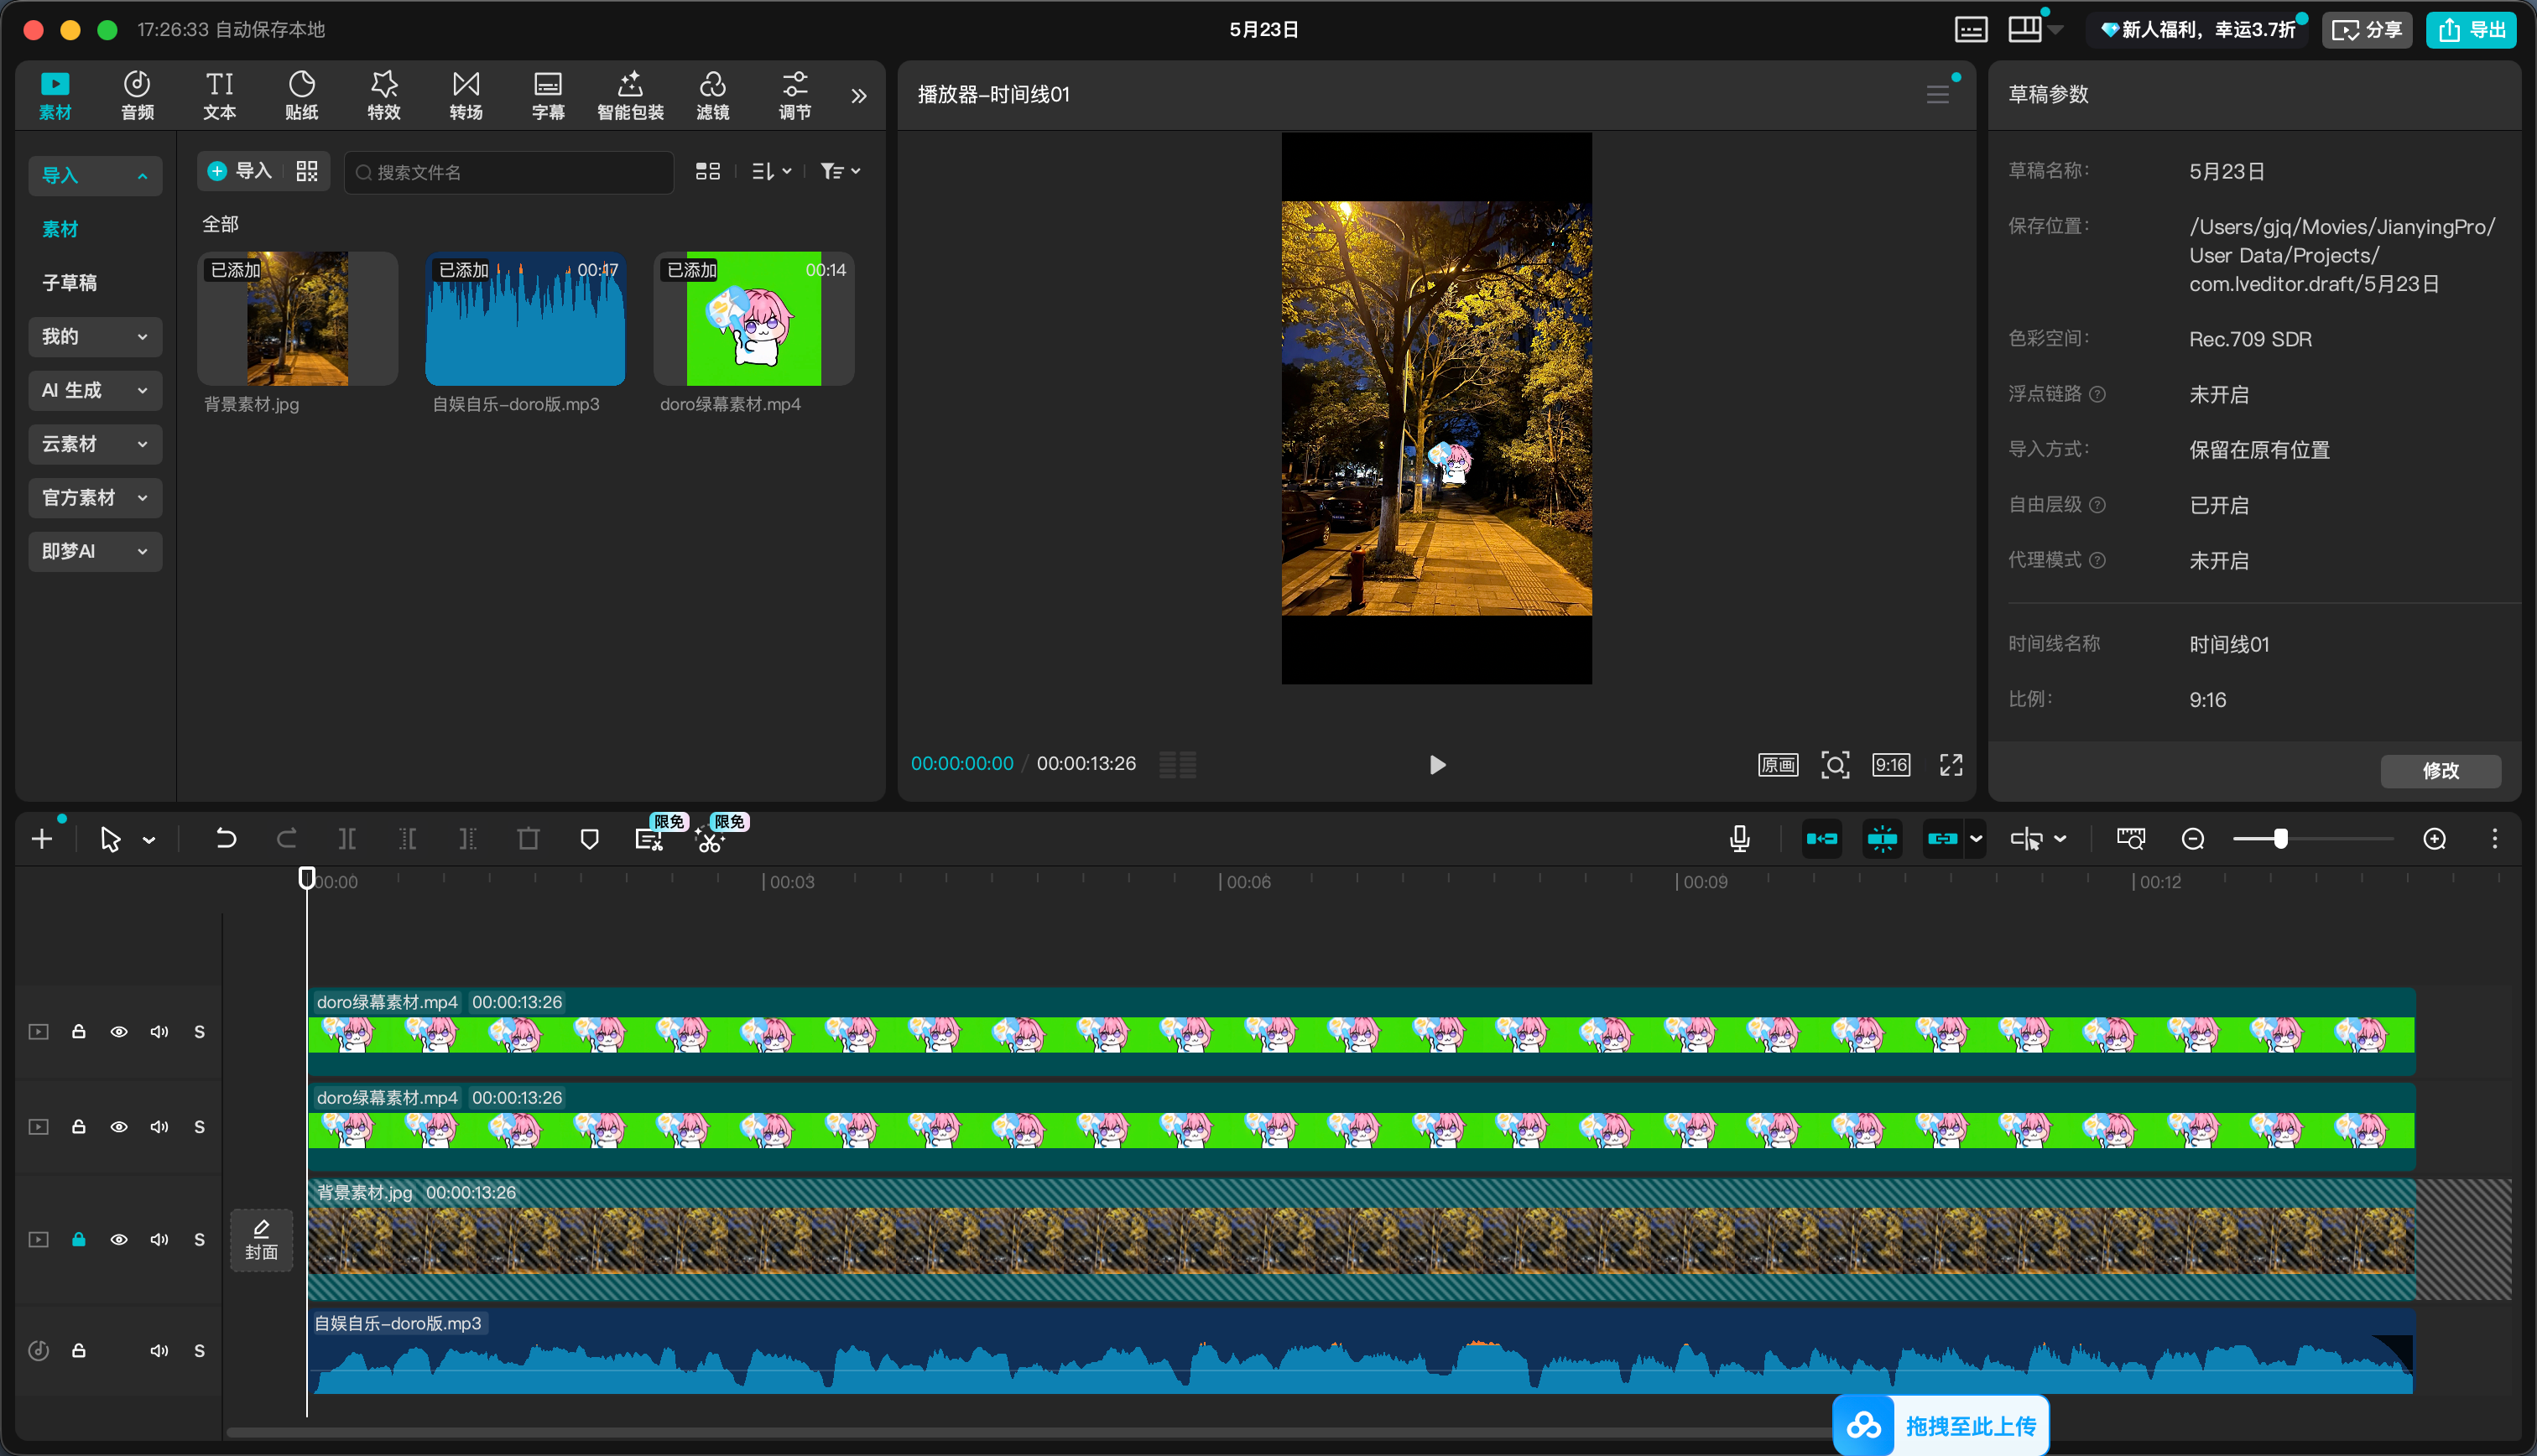Toggle linkage button in timeline toolbar
The width and height of the screenshot is (2537, 1456).
(1942, 839)
